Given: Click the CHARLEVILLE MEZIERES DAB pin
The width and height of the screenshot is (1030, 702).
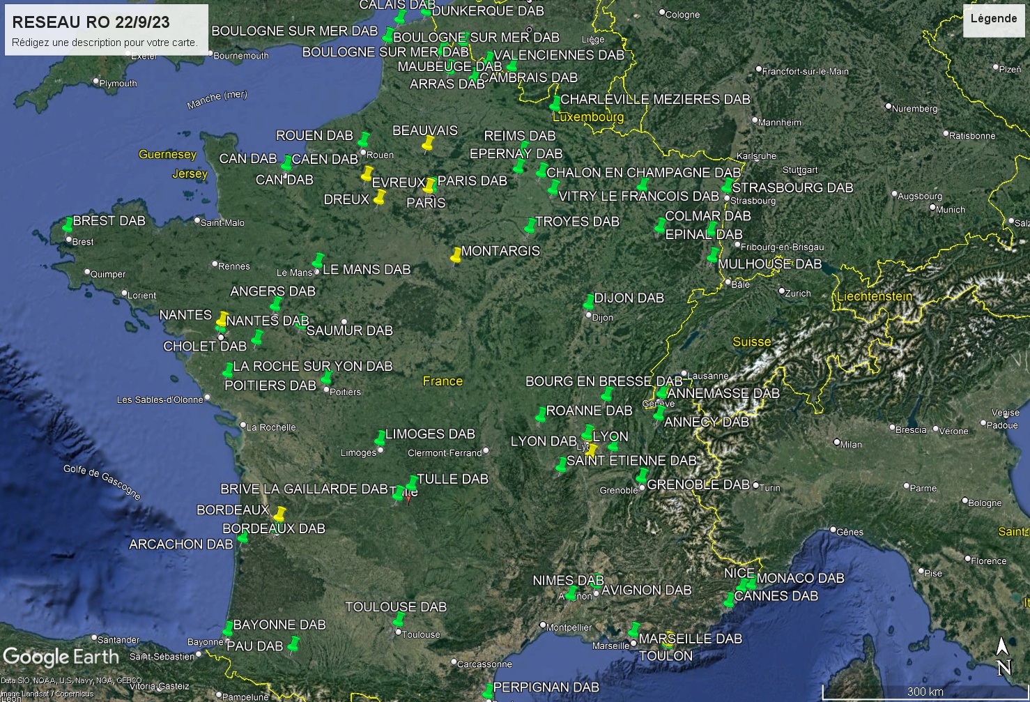Looking at the screenshot, I should pyautogui.click(x=555, y=104).
